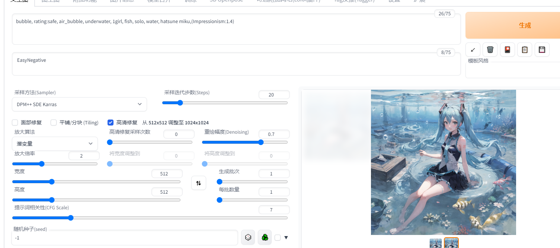
Task: Click the 生成批次 number field showing 1
Action: (x=274, y=174)
